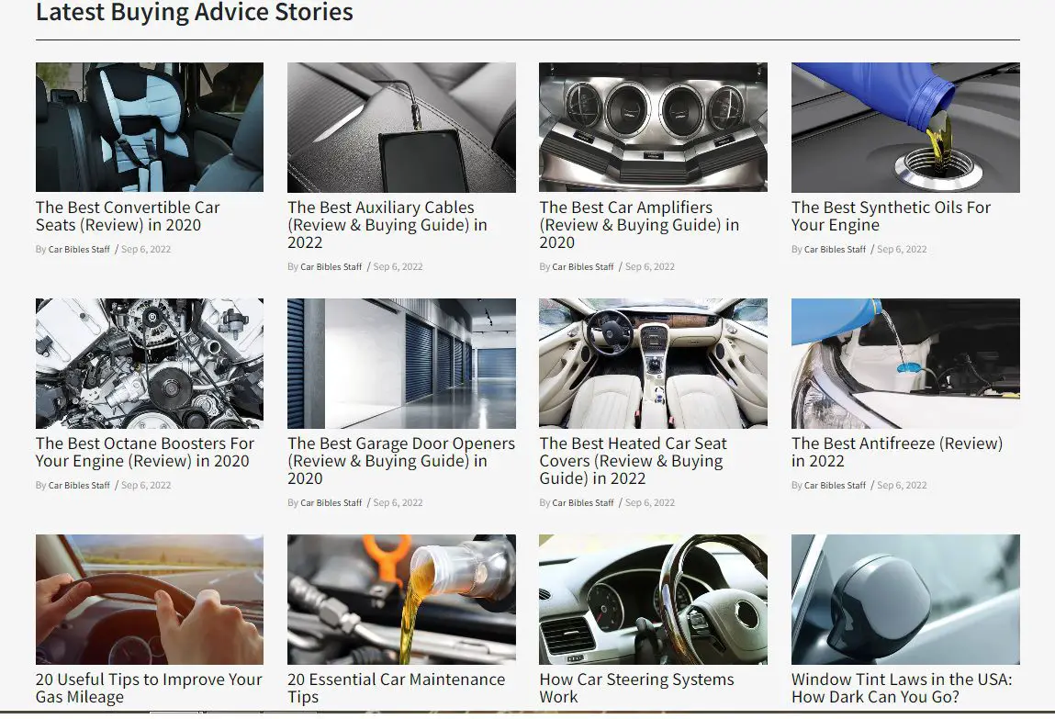Image resolution: width=1055 pixels, height=719 pixels.
Task: Open the engine close-up thumbnail
Action: (150, 364)
